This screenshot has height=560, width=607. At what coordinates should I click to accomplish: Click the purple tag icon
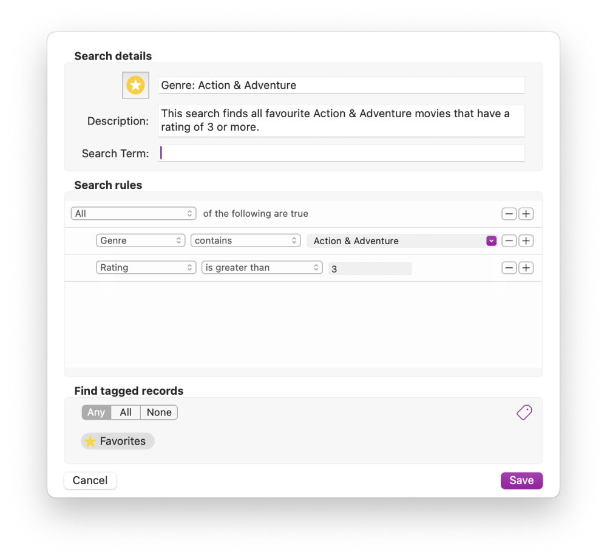tap(524, 412)
